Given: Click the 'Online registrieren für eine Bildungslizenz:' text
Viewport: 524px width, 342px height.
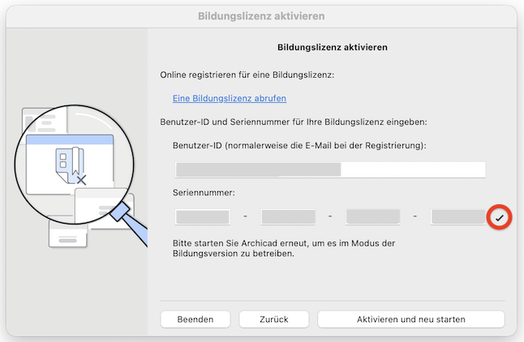Looking at the screenshot, I should coord(247,75).
